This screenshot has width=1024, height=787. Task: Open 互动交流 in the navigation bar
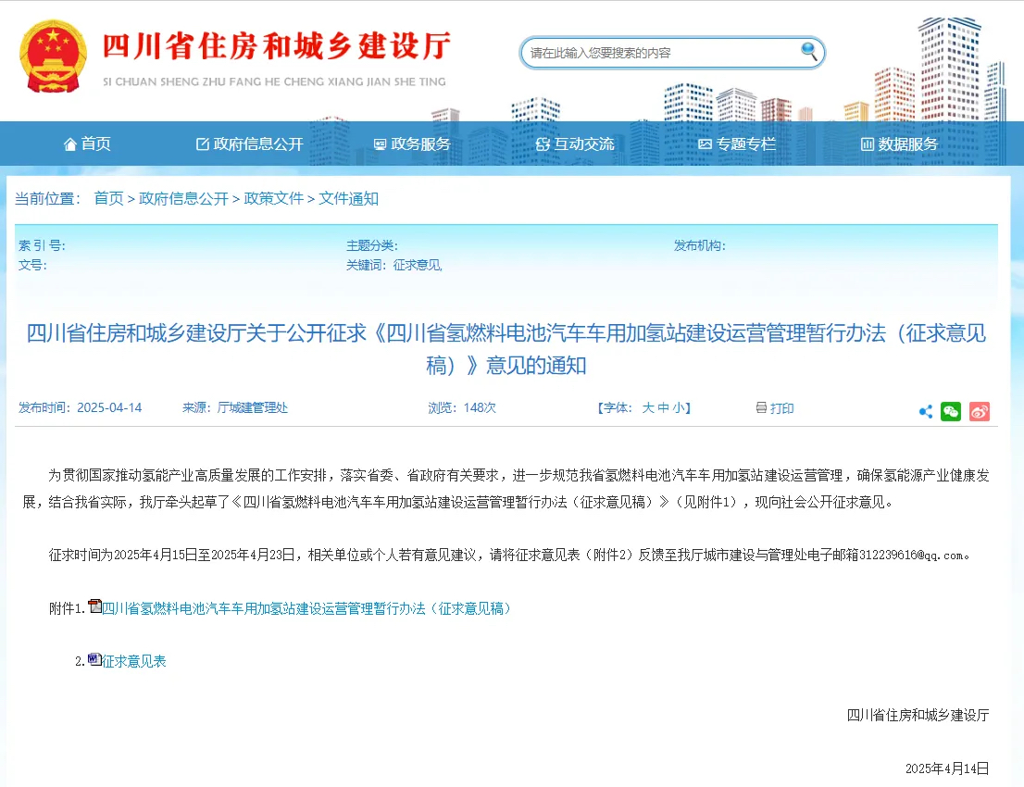coord(574,144)
